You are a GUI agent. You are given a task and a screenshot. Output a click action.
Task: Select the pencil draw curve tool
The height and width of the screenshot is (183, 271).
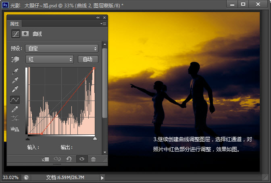coord(15,109)
